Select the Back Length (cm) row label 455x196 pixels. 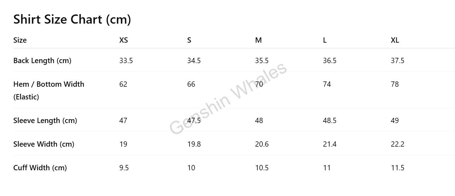[42, 61]
